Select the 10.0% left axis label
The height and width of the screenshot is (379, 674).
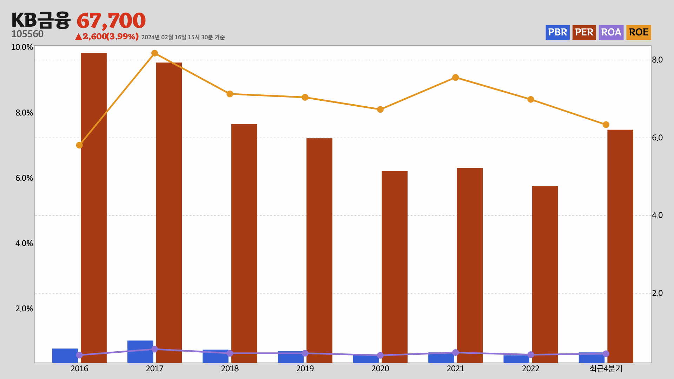tap(22, 47)
